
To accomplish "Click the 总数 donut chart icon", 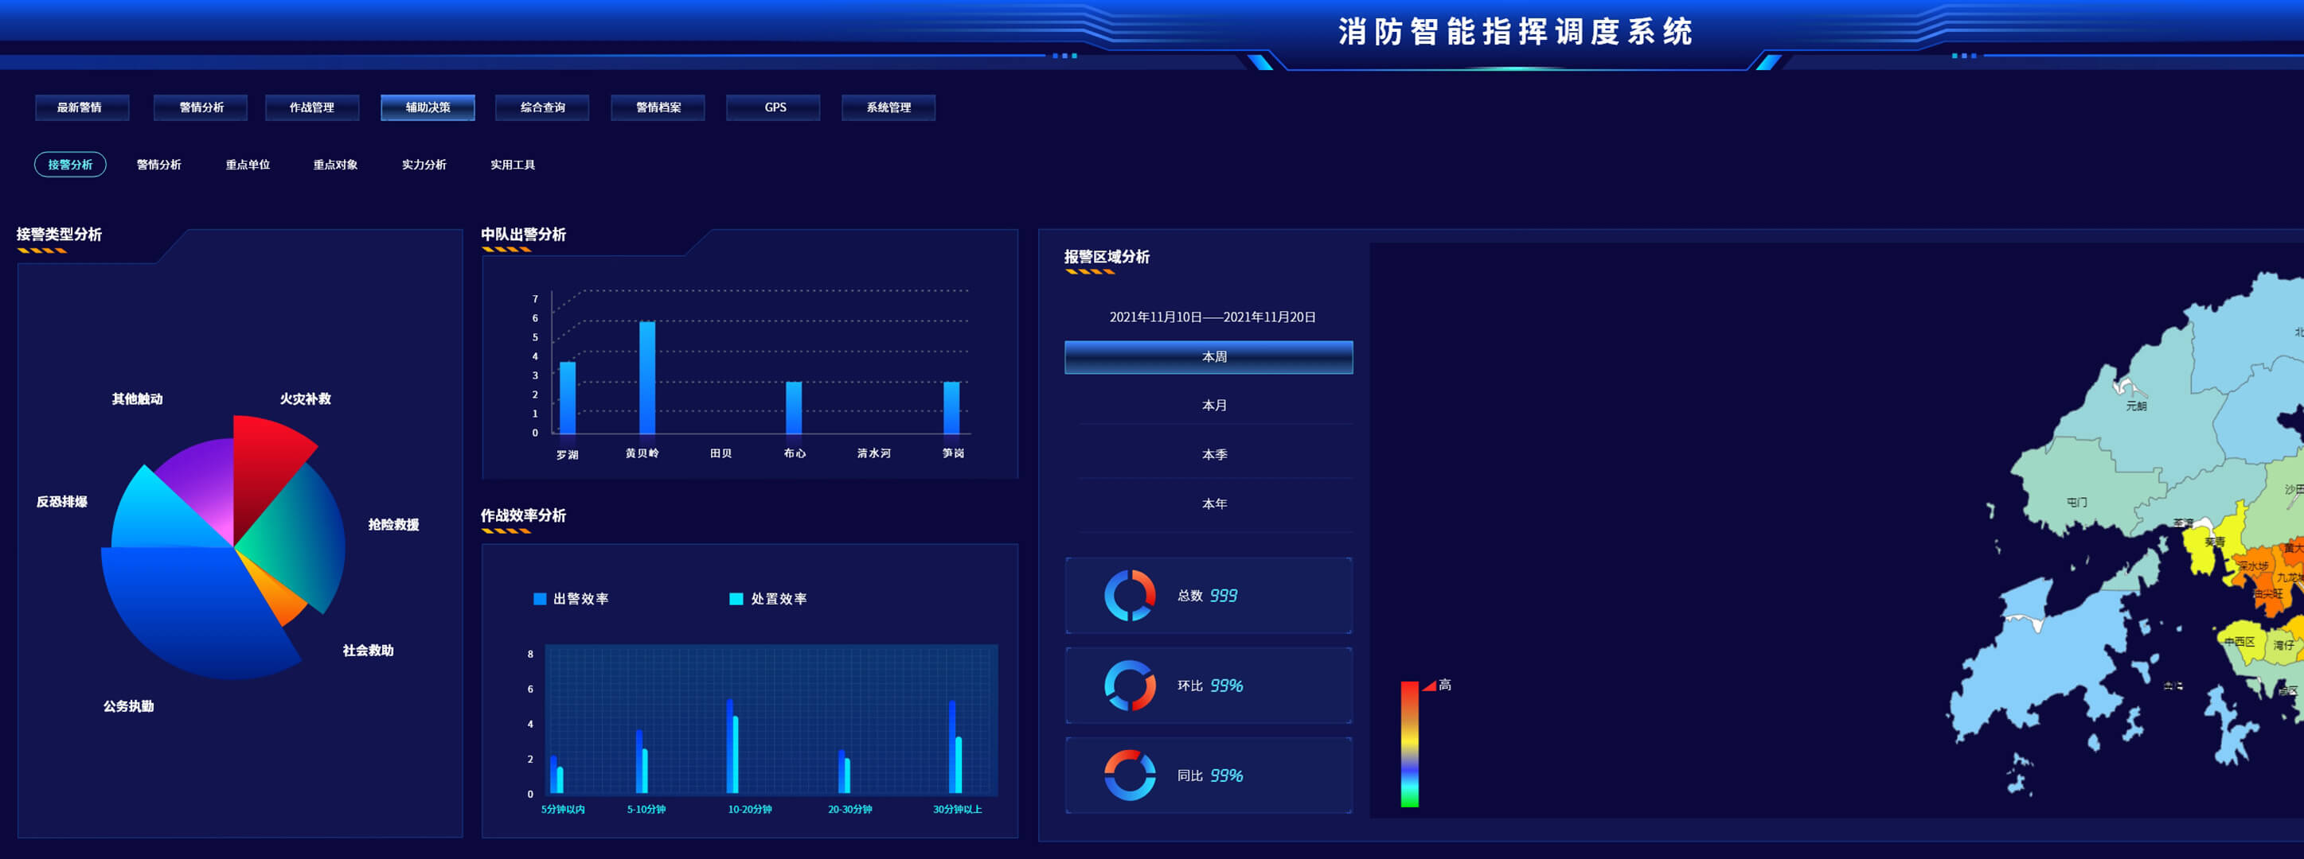I will (x=1130, y=595).
